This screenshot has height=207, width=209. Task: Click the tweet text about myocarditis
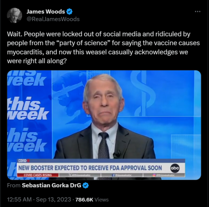click(103, 47)
